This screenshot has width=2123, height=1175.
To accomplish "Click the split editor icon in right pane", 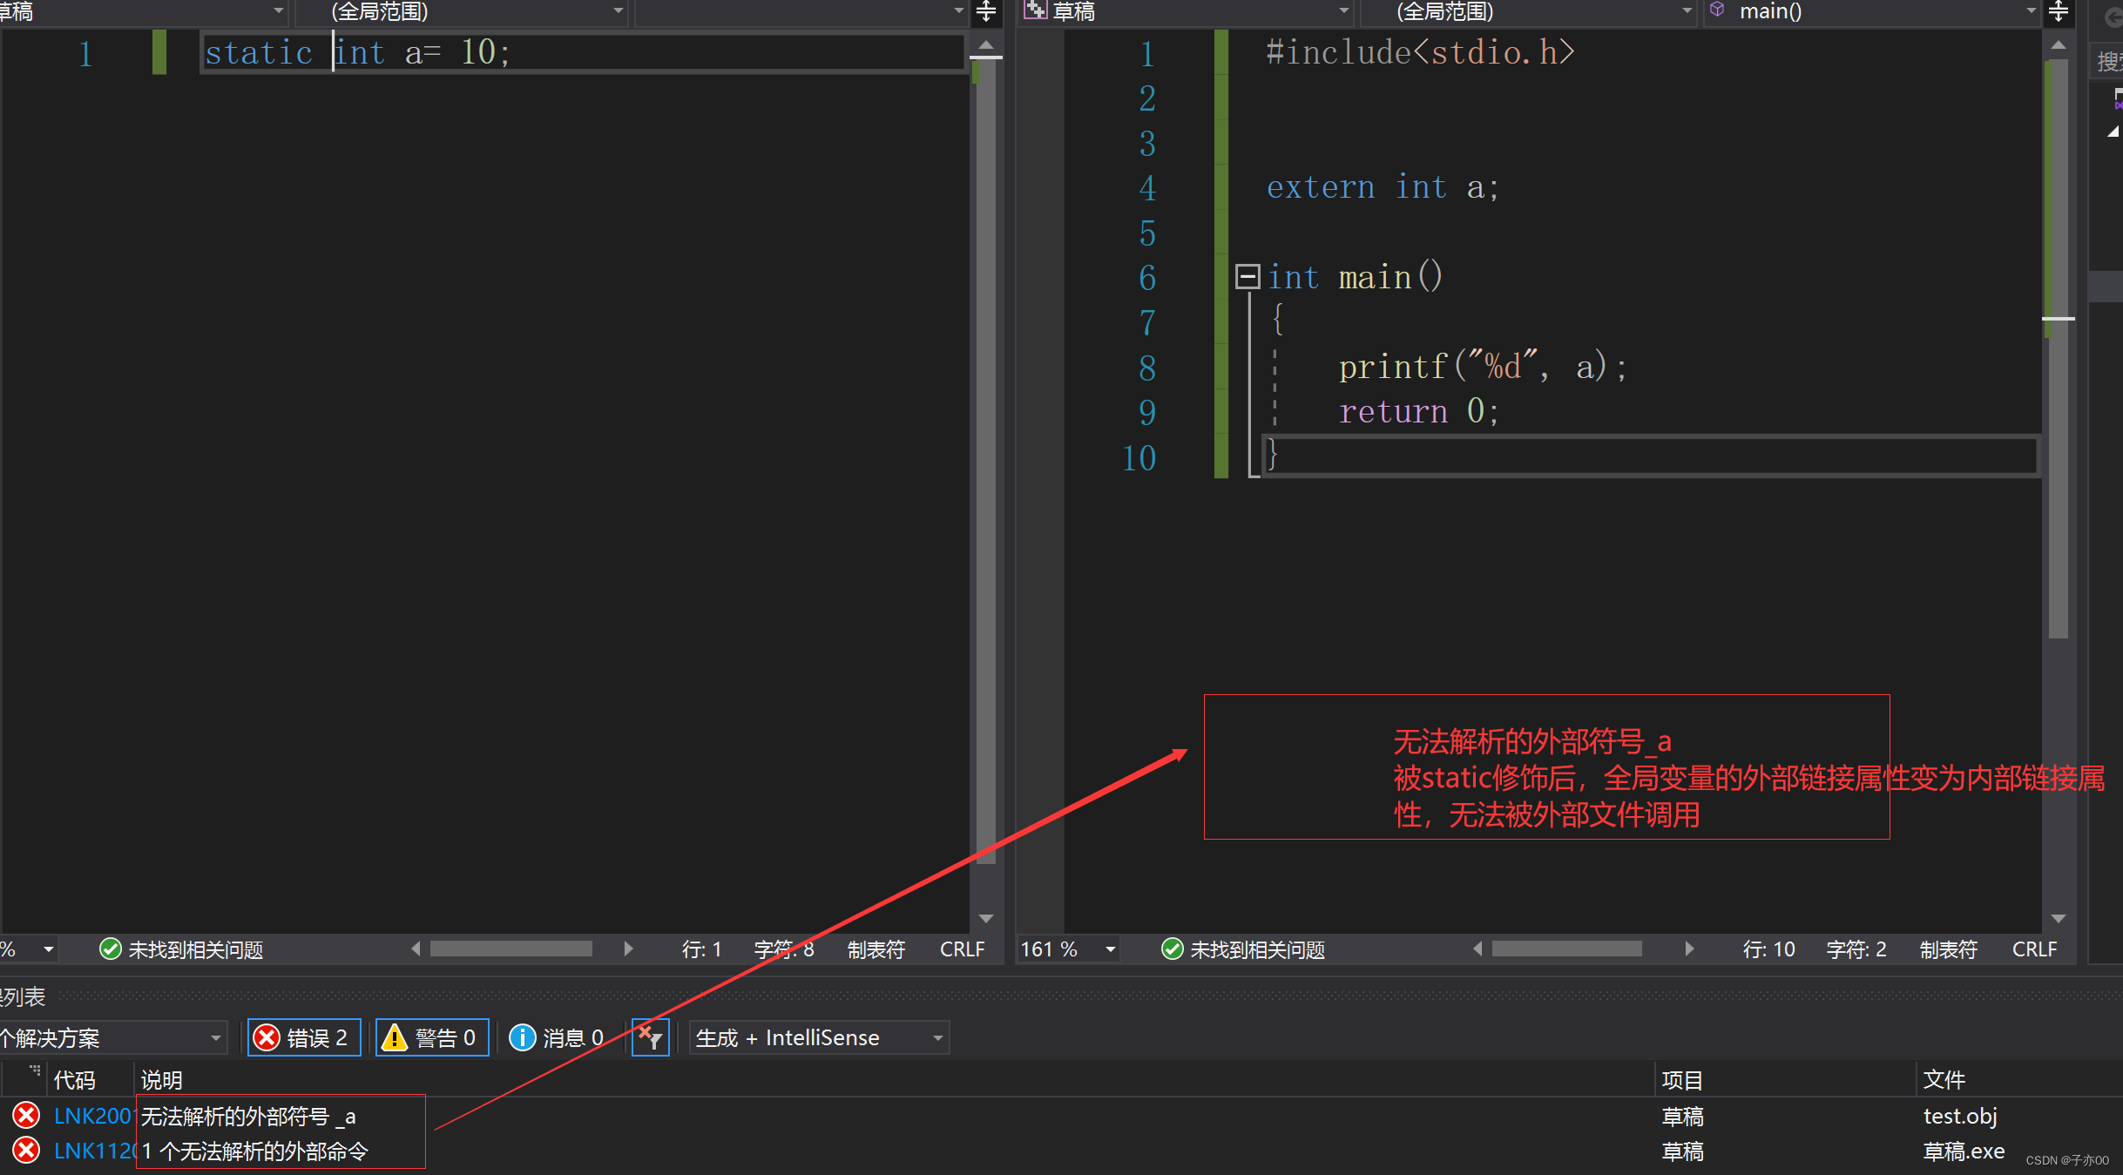I will coord(2059,11).
